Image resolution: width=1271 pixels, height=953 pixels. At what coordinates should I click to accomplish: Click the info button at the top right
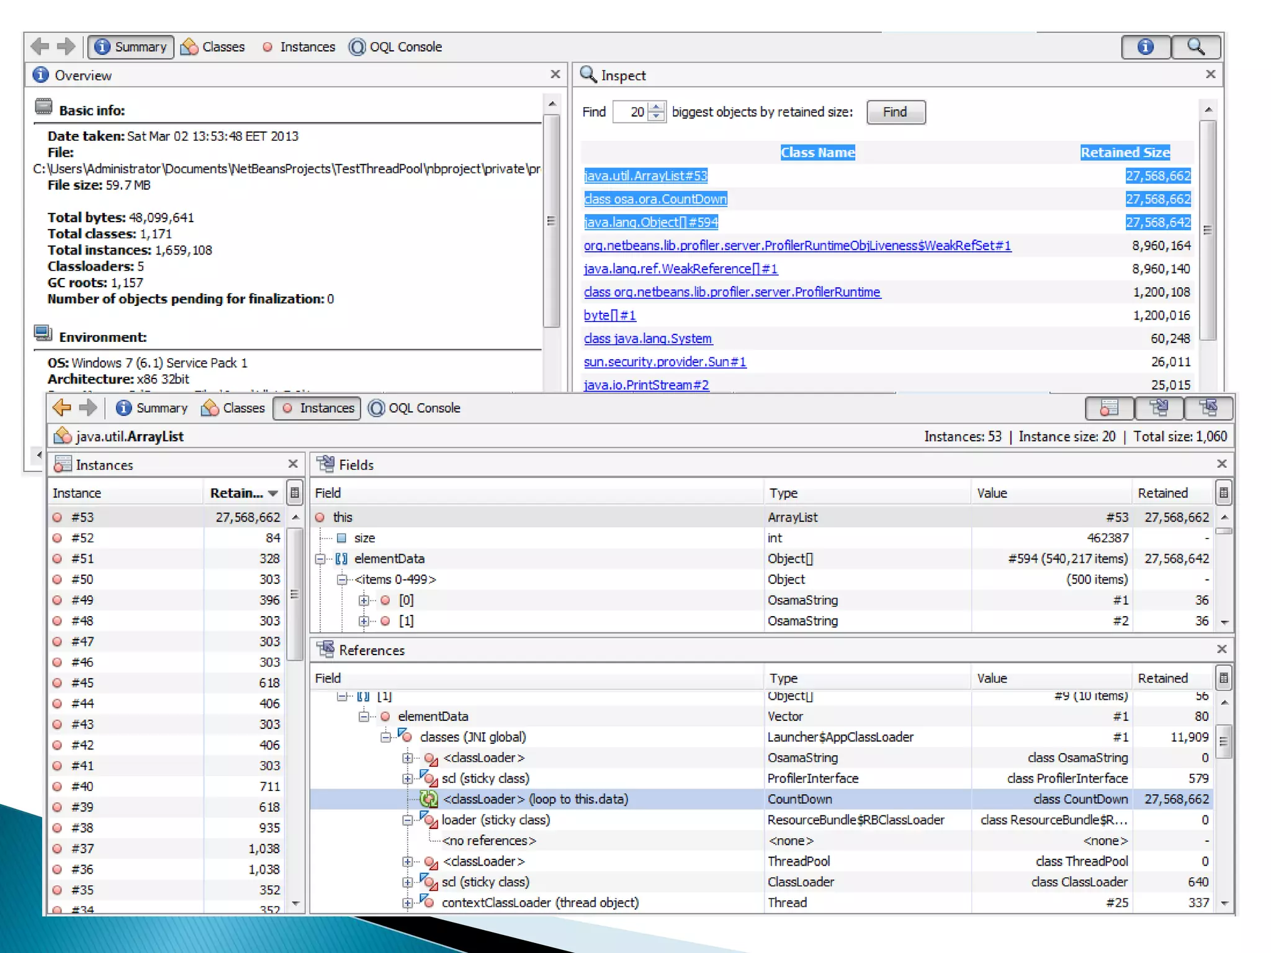[1145, 47]
